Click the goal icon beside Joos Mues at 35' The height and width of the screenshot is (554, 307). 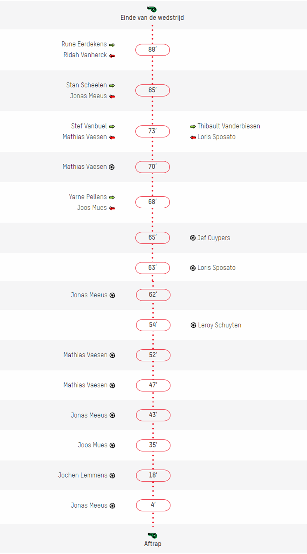112,445
